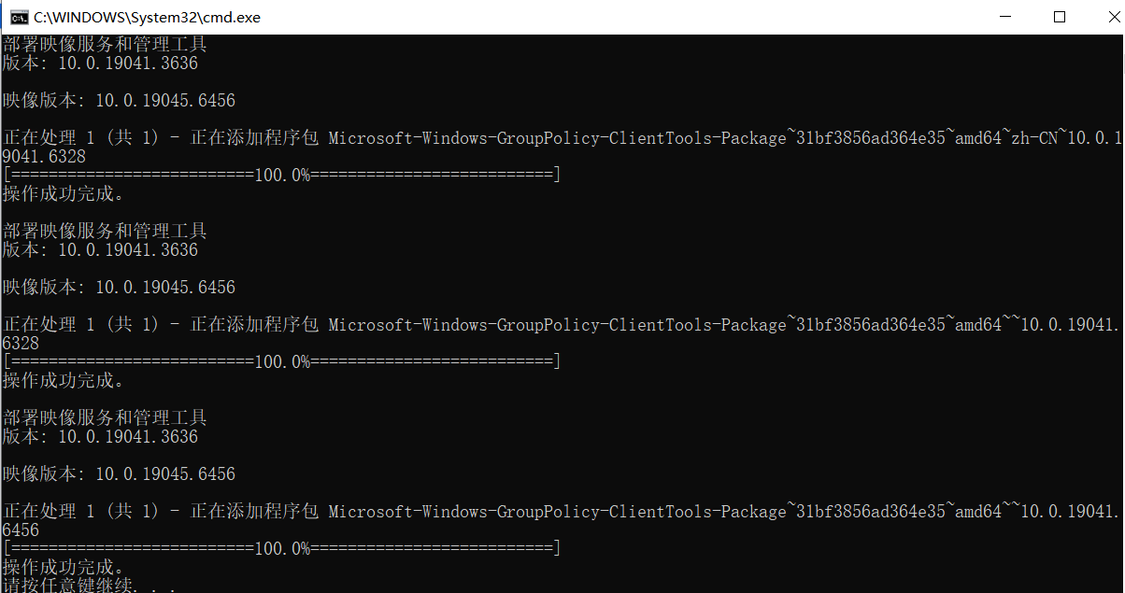Click the first 100.0% progress bar
The image size is (1125, 593).
[280, 174]
